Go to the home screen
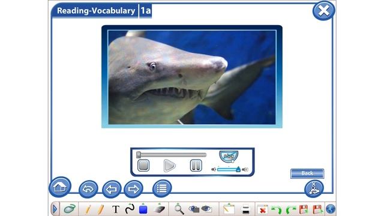The image size is (384, 216). pos(60,187)
